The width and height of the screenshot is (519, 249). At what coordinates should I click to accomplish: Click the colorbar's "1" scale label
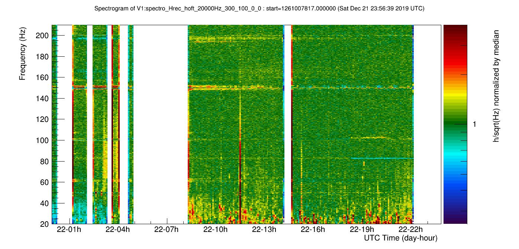pyautogui.click(x=474, y=124)
